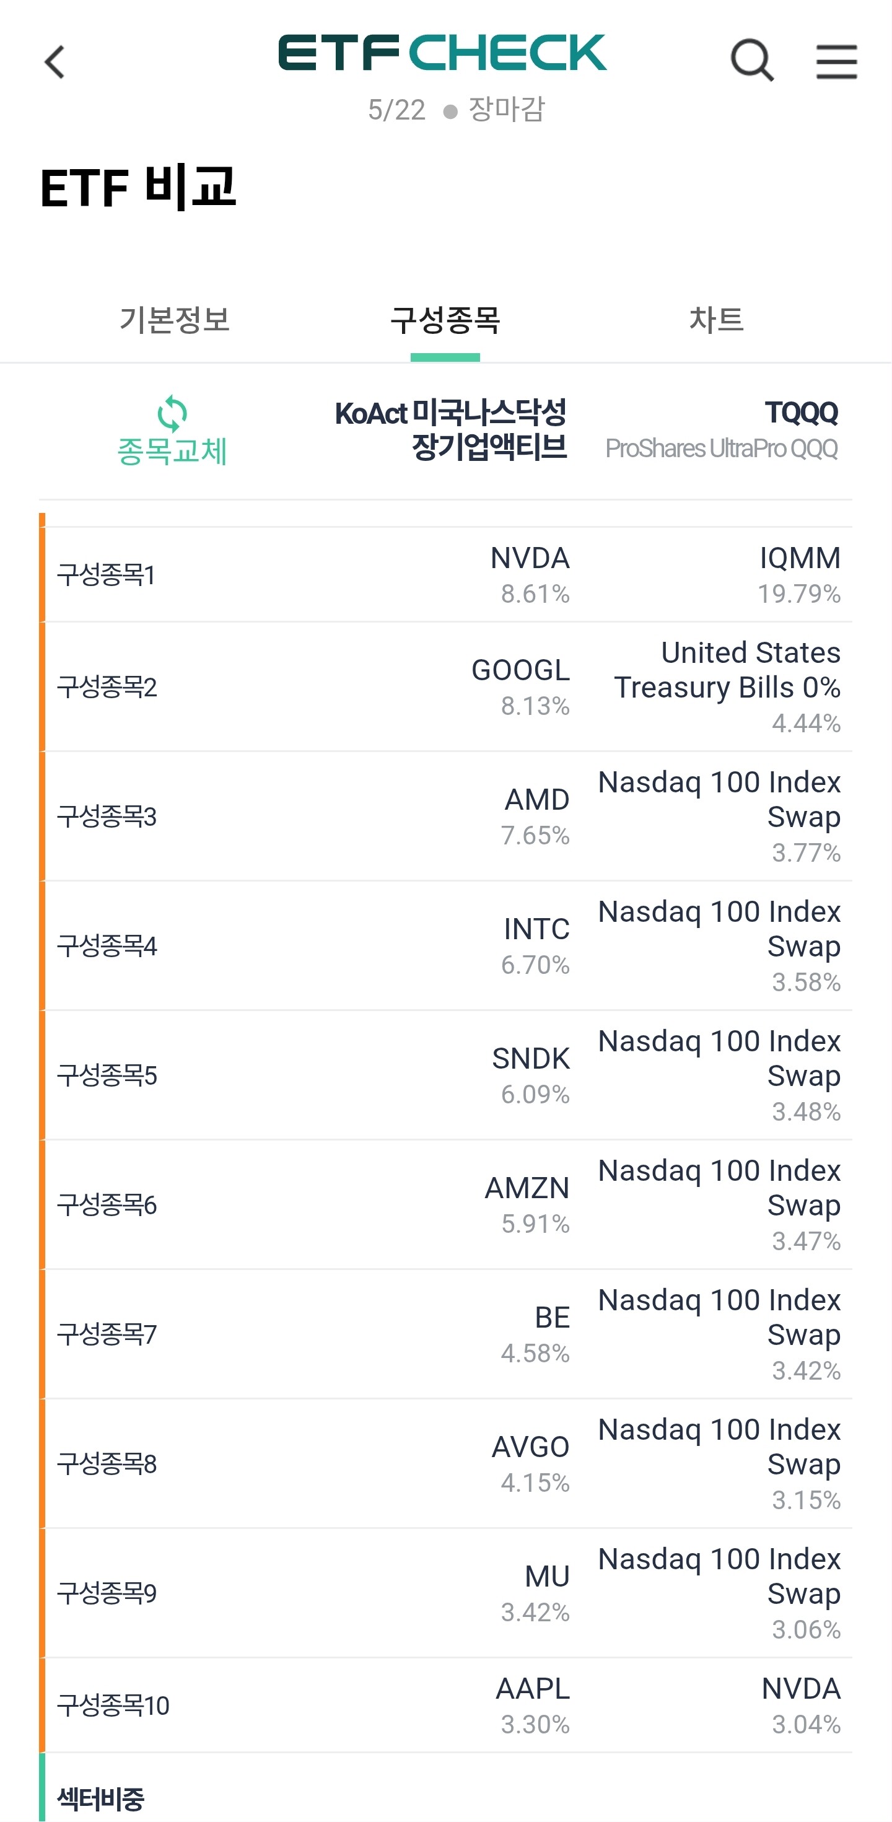The height and width of the screenshot is (1822, 892).
Task: Tap the 5/22 장마감 market status
Action: [457, 110]
